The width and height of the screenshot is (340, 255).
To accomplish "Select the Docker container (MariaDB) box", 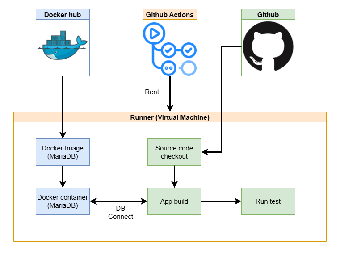I will pyautogui.click(x=63, y=201).
